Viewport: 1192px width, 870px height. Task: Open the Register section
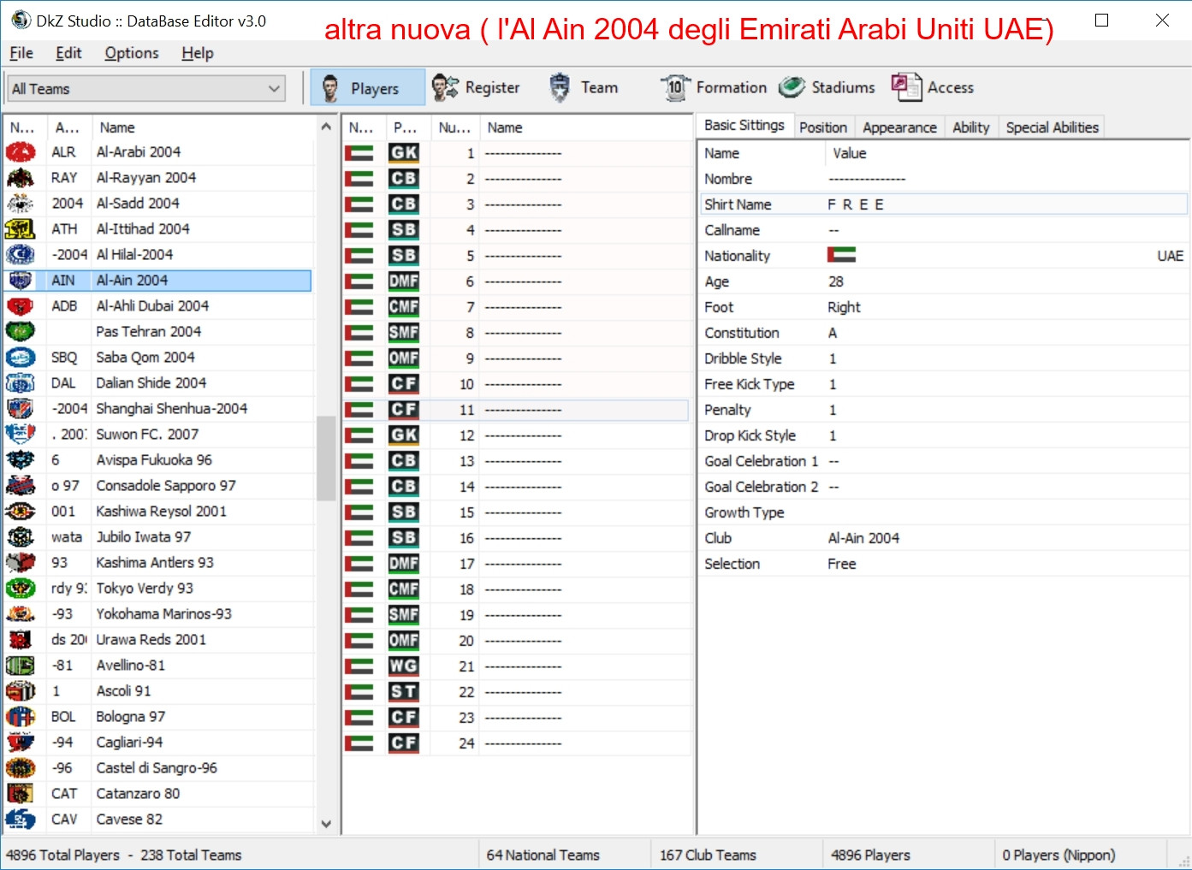pos(476,88)
